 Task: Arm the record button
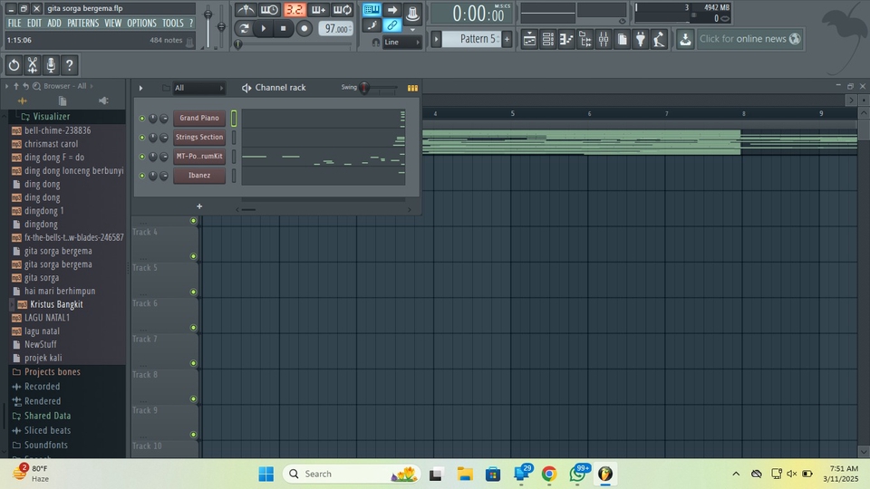point(304,29)
